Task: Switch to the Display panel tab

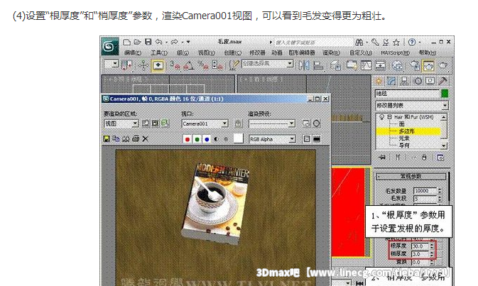Action: (430, 81)
